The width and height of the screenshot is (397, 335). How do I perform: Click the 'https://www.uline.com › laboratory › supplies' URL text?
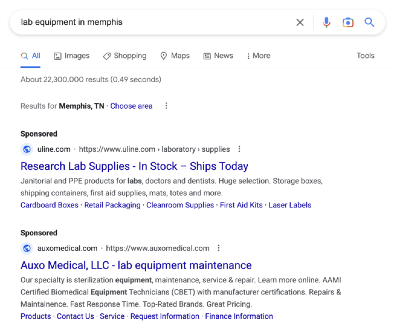pyautogui.click(x=154, y=149)
